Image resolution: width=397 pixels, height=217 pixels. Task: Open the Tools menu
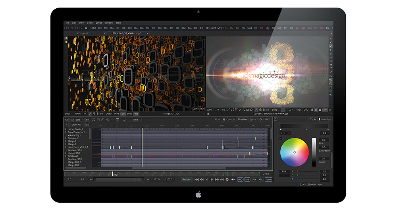click(x=90, y=23)
